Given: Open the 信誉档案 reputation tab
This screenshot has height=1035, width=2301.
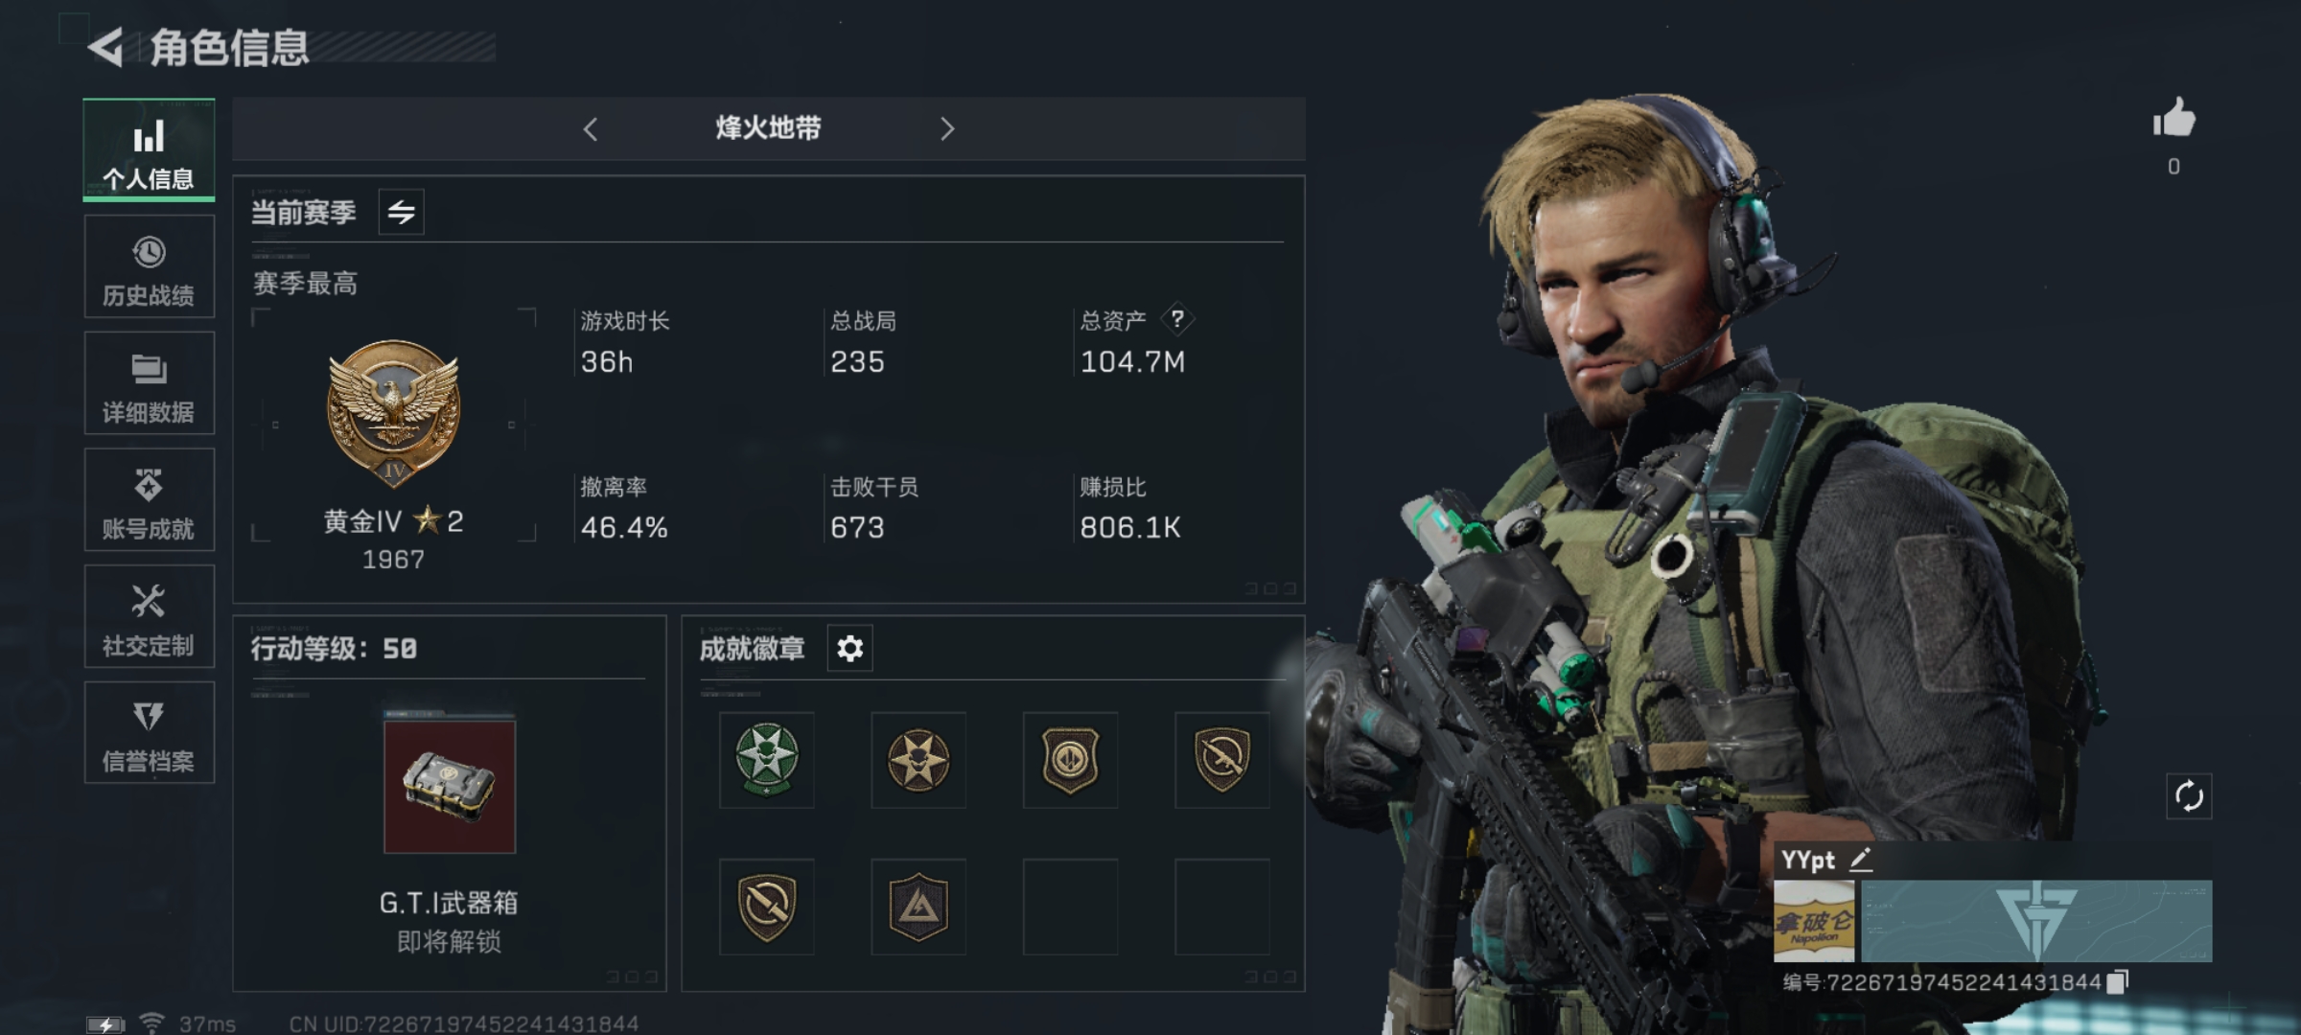Looking at the screenshot, I should click(149, 733).
